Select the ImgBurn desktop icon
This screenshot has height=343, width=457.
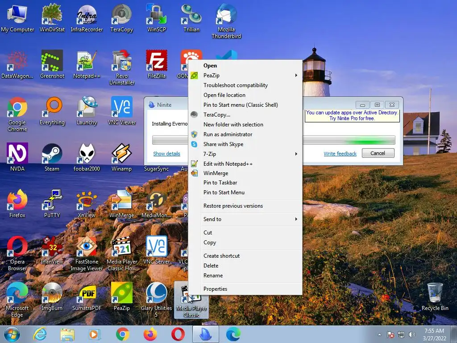point(52,297)
